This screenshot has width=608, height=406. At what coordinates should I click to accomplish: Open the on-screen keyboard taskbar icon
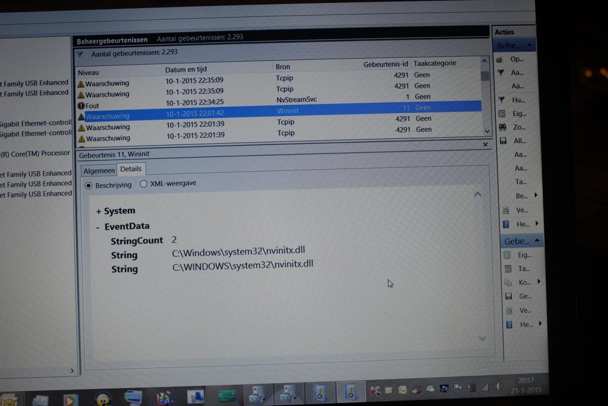[x=133, y=397]
